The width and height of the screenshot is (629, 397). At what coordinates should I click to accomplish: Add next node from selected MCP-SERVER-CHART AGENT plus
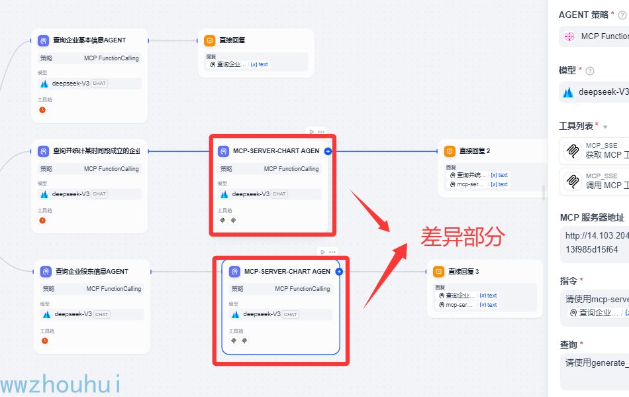pos(339,272)
